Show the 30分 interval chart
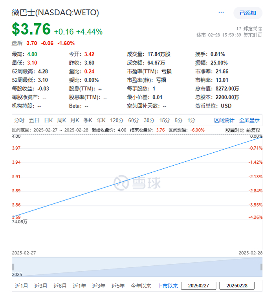Viewport: 275px width, 296px height. pyautogui.click(x=149, y=120)
